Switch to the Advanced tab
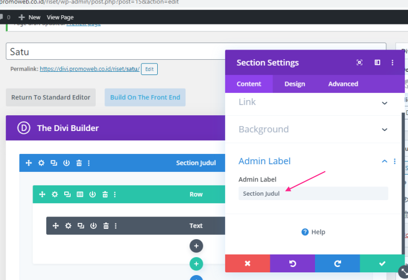This screenshot has width=408, height=280. [x=343, y=84]
